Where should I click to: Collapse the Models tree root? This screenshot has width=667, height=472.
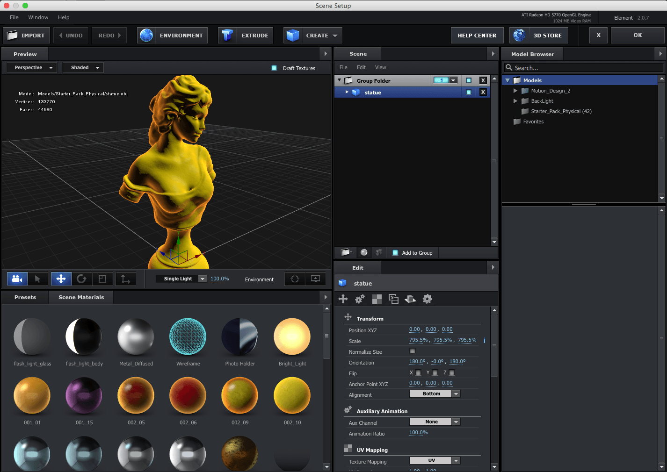click(x=507, y=80)
